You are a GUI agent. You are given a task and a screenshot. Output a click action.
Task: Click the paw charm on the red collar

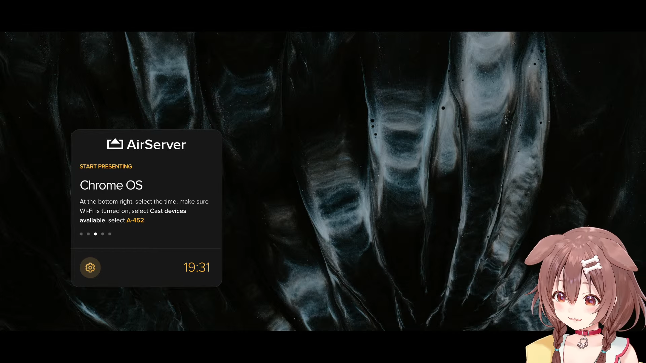pyautogui.click(x=583, y=343)
